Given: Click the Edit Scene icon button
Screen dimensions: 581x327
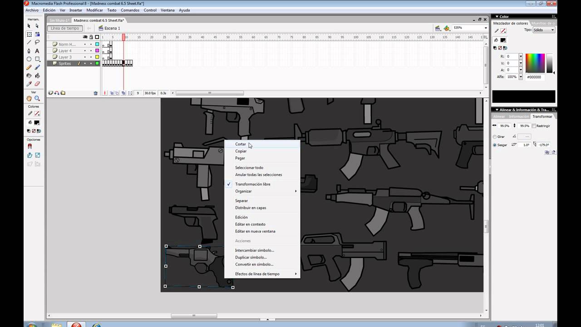Looking at the screenshot, I should point(438,28).
